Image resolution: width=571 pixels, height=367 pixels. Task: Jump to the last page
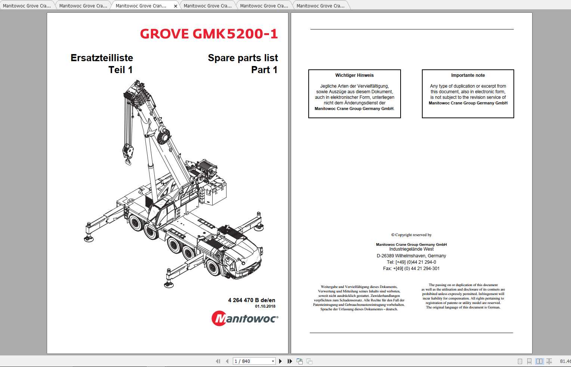(290, 361)
